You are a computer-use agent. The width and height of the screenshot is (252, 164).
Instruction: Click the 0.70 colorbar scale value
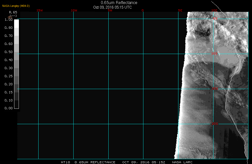9,36
